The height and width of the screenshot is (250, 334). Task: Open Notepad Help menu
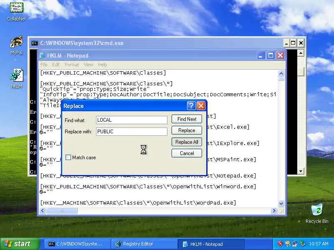coord(102,65)
